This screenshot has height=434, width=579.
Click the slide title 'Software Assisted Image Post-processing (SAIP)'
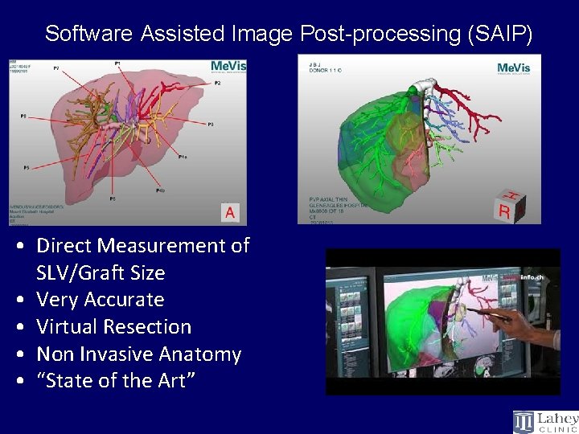coord(289,35)
